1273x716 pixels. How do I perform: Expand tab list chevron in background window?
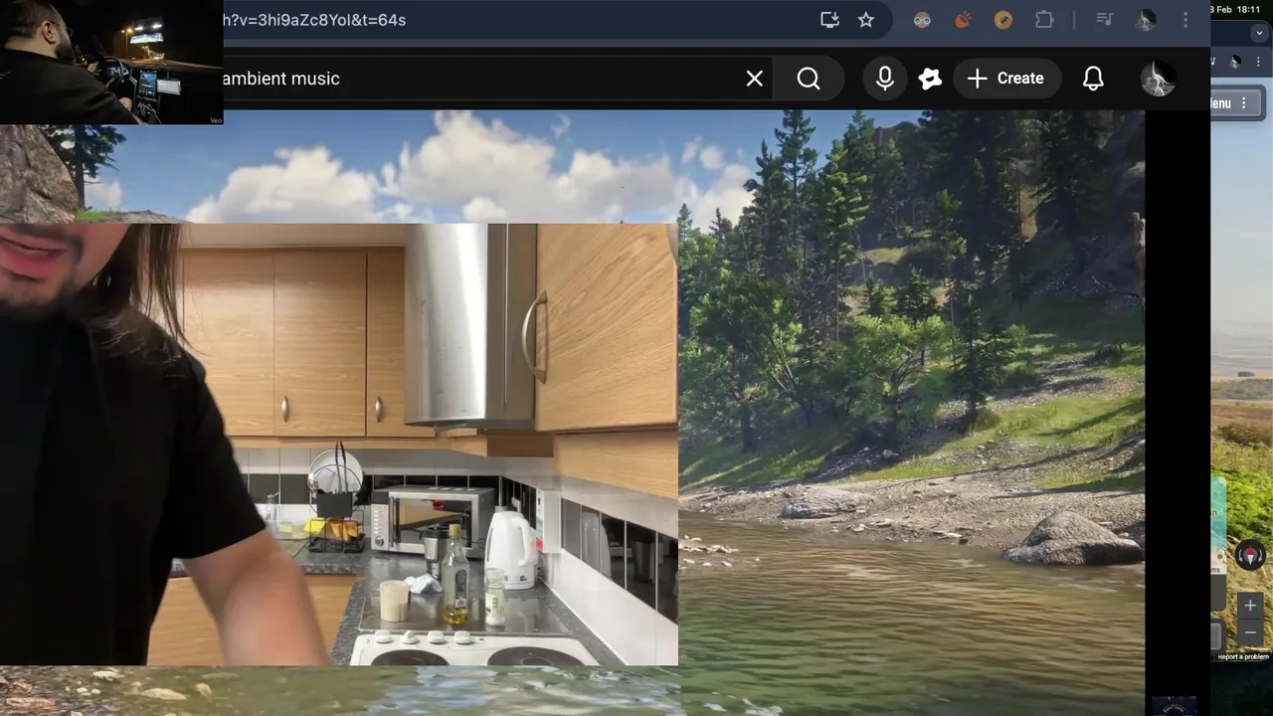(1259, 34)
